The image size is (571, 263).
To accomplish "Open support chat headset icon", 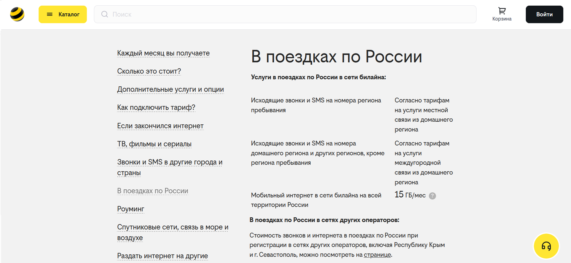I will [546, 246].
